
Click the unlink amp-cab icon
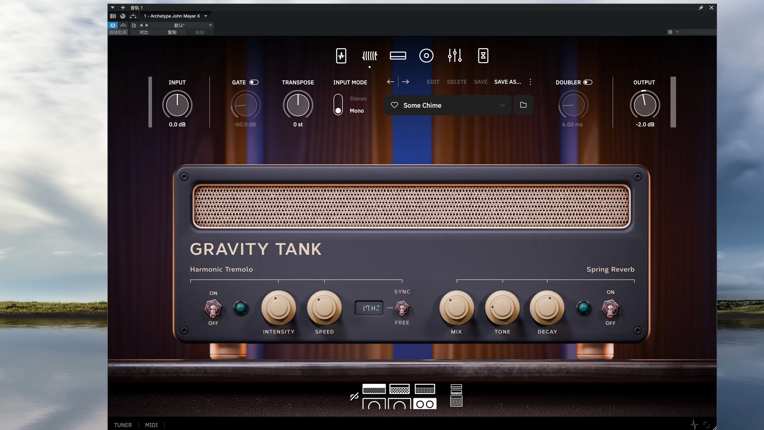click(354, 397)
